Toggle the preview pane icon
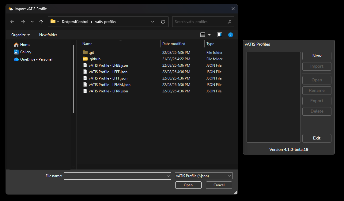The width and height of the screenshot is (344, 201). point(220,35)
